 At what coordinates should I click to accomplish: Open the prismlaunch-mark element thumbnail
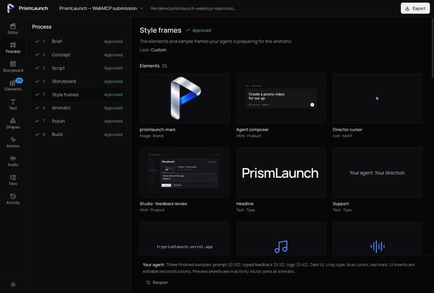pos(184,98)
